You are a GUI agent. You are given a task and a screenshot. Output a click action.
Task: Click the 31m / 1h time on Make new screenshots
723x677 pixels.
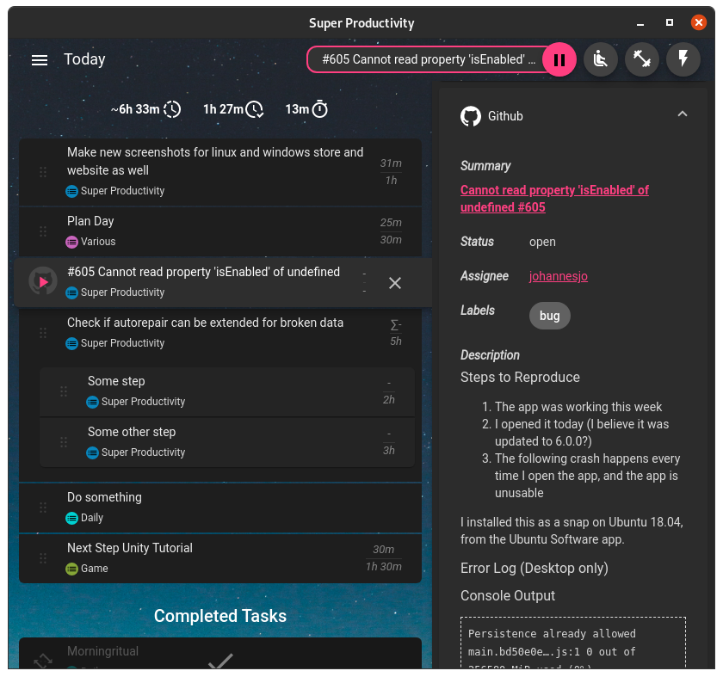pos(391,172)
